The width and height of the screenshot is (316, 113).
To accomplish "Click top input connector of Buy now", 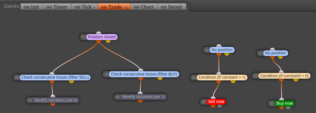I will 282,100.
